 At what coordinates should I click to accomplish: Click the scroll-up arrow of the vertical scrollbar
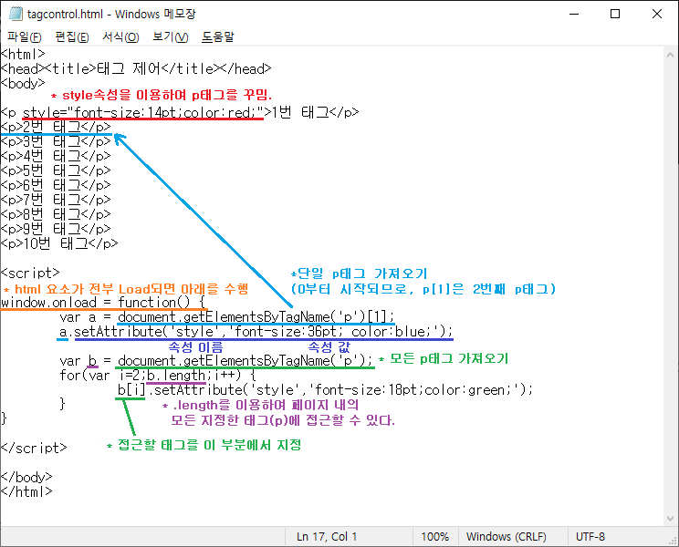(x=671, y=55)
